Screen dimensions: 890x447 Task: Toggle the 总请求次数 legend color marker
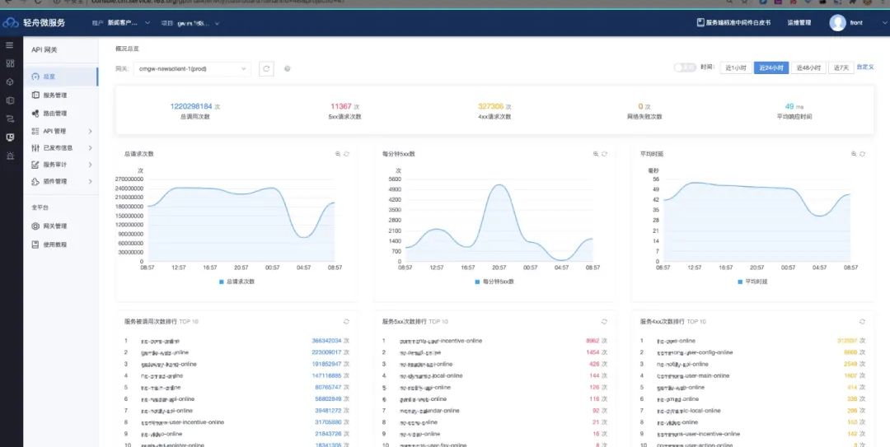(221, 282)
